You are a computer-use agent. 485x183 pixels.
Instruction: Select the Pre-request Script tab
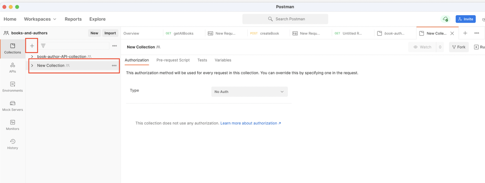coord(173,60)
